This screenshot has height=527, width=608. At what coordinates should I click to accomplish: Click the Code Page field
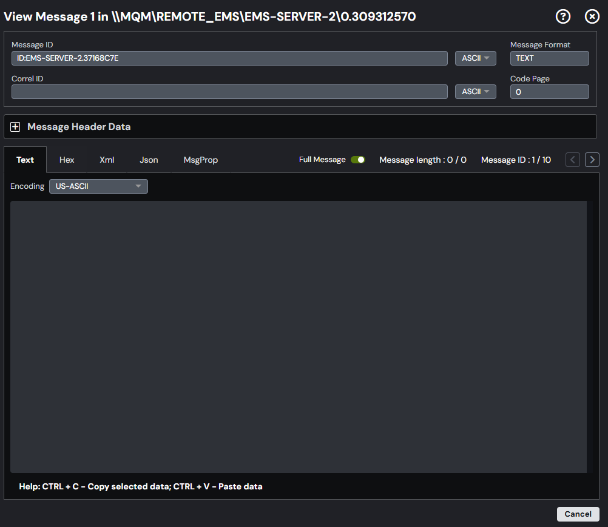coord(550,92)
